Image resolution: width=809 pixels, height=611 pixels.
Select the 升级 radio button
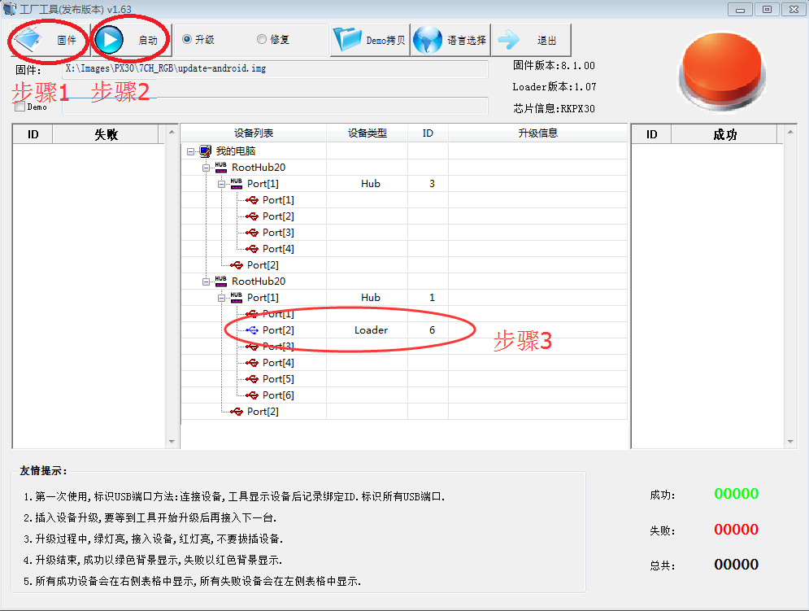(187, 39)
